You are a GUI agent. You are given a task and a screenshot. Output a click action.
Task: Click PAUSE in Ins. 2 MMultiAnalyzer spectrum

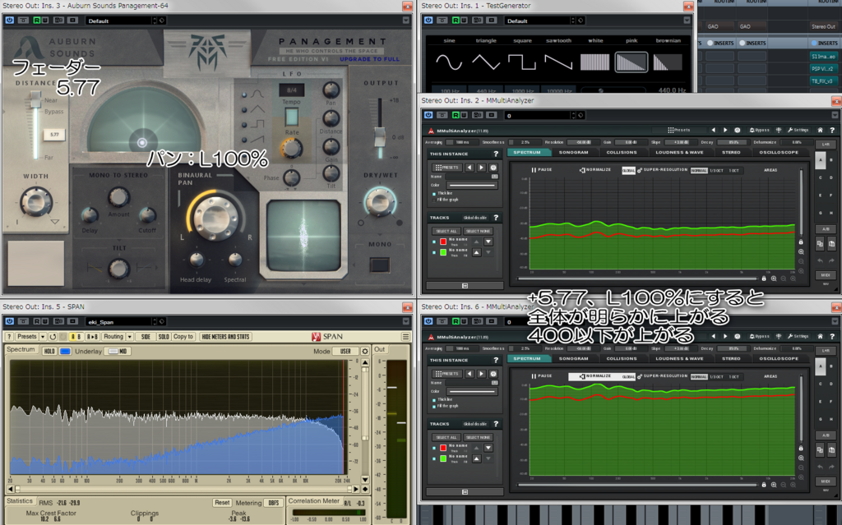point(541,169)
